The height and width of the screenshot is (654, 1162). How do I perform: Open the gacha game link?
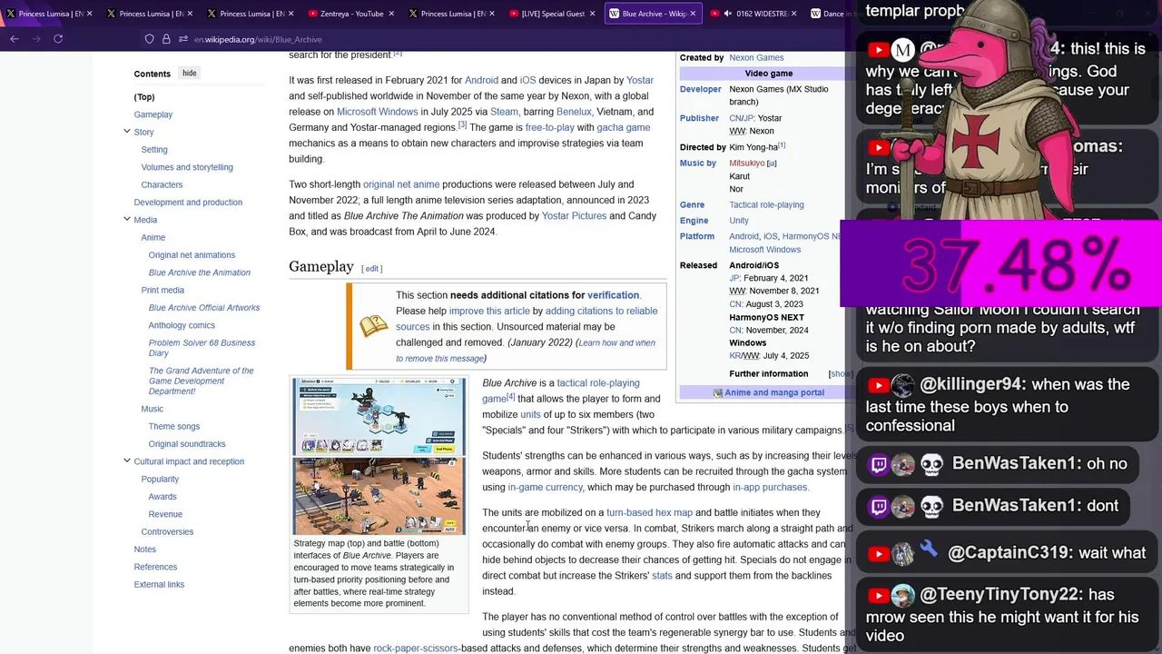tap(624, 128)
